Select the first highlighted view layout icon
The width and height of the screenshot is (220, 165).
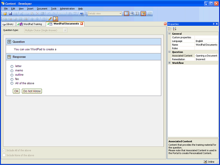126,14
